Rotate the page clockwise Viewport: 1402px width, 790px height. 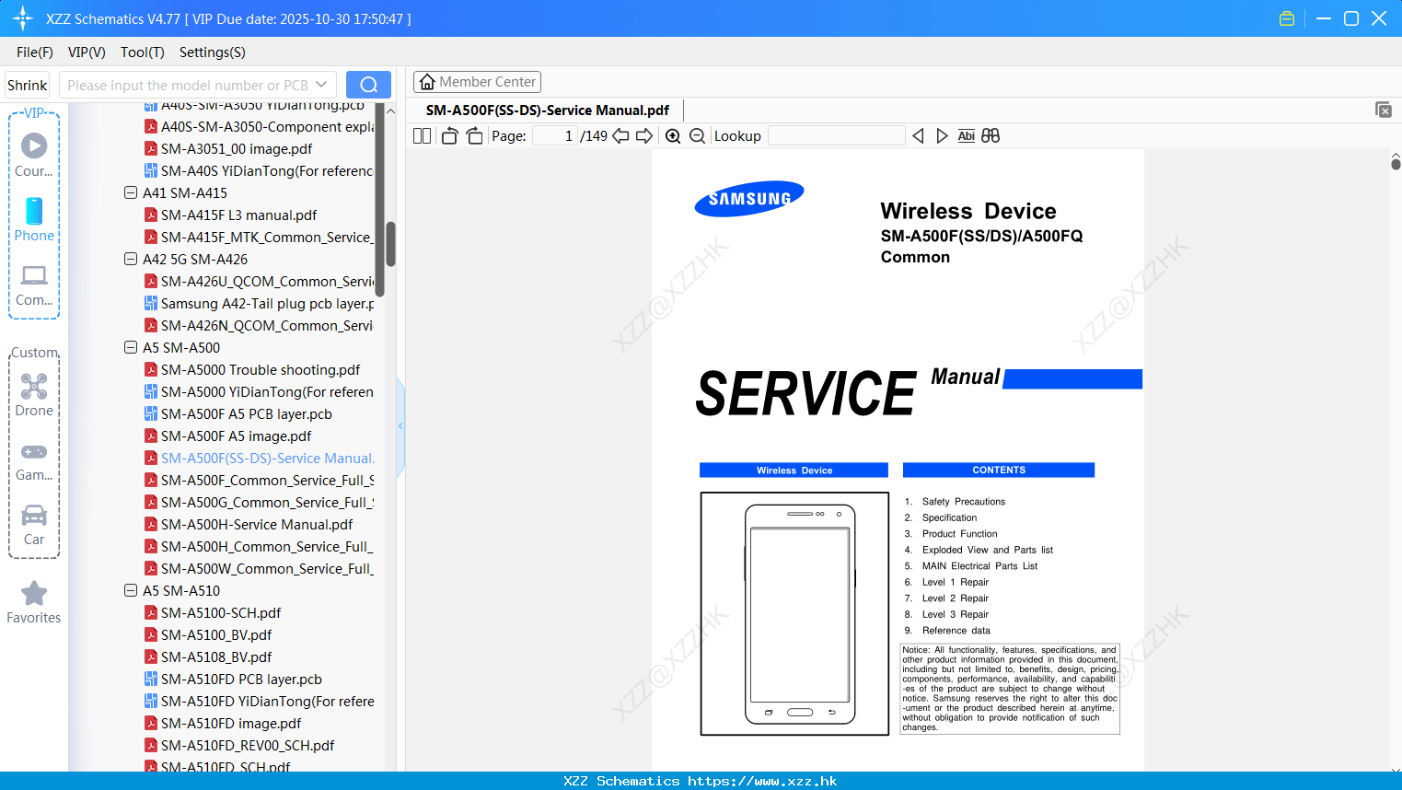[474, 136]
